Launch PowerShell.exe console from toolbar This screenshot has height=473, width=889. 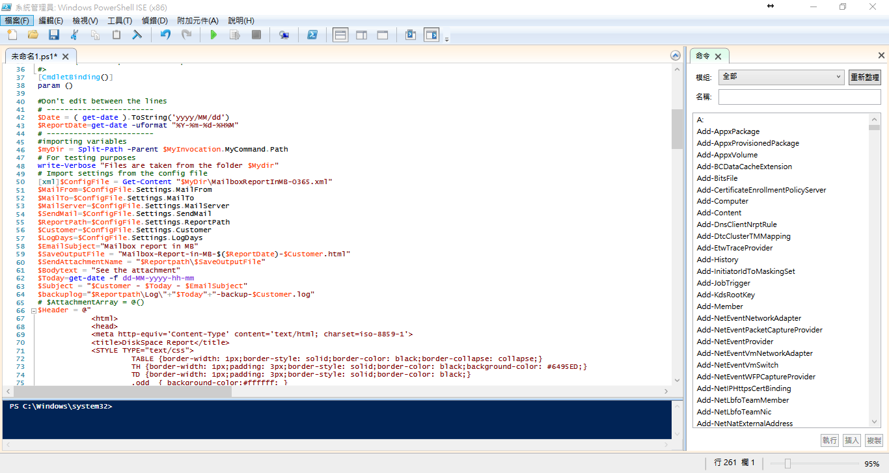312,35
